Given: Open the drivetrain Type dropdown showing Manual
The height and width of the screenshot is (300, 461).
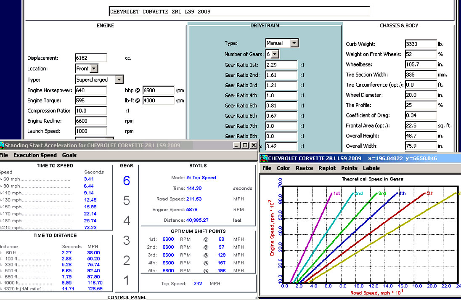Looking at the screenshot, I should coord(294,43).
